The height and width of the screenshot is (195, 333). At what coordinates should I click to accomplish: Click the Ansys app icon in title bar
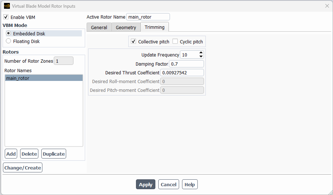[x=7, y=6]
